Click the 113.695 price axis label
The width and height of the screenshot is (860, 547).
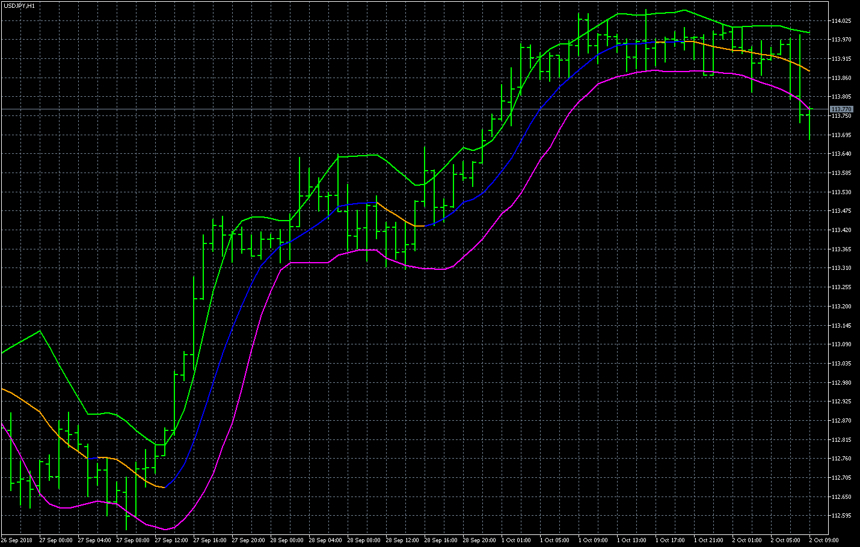click(841, 135)
